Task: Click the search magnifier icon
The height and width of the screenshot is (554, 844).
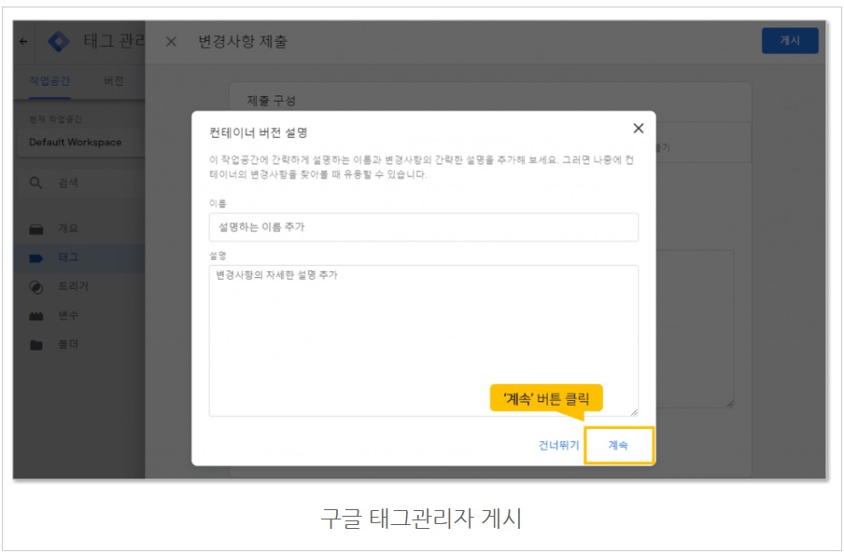Action: 35,183
